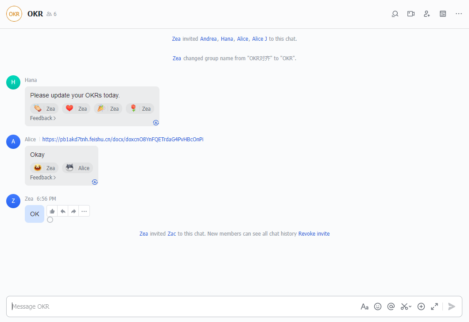The image size is (469, 322).
Task: Mention someone with the @ icon
Action: [x=391, y=306]
